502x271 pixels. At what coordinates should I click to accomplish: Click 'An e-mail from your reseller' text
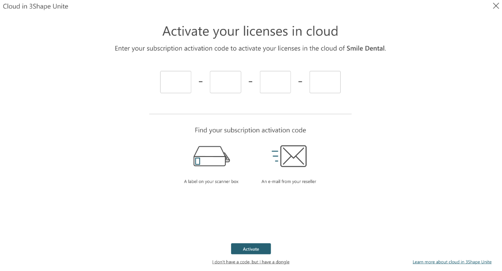[289, 182]
